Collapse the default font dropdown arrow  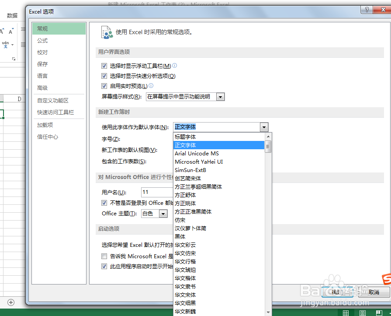(x=264, y=127)
